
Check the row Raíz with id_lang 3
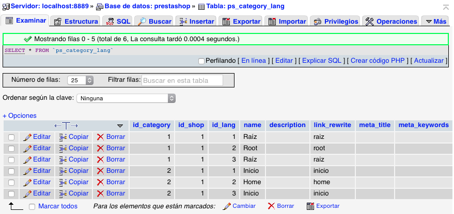point(11,160)
